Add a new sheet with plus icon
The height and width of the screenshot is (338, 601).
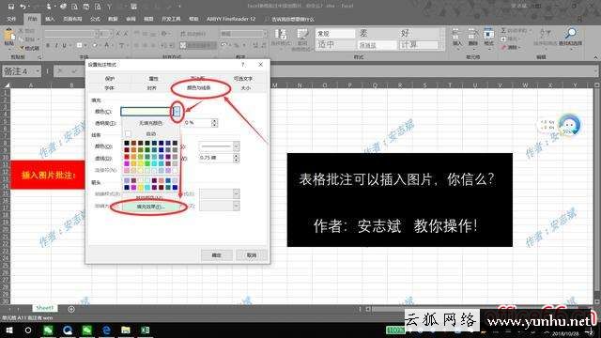point(71,309)
